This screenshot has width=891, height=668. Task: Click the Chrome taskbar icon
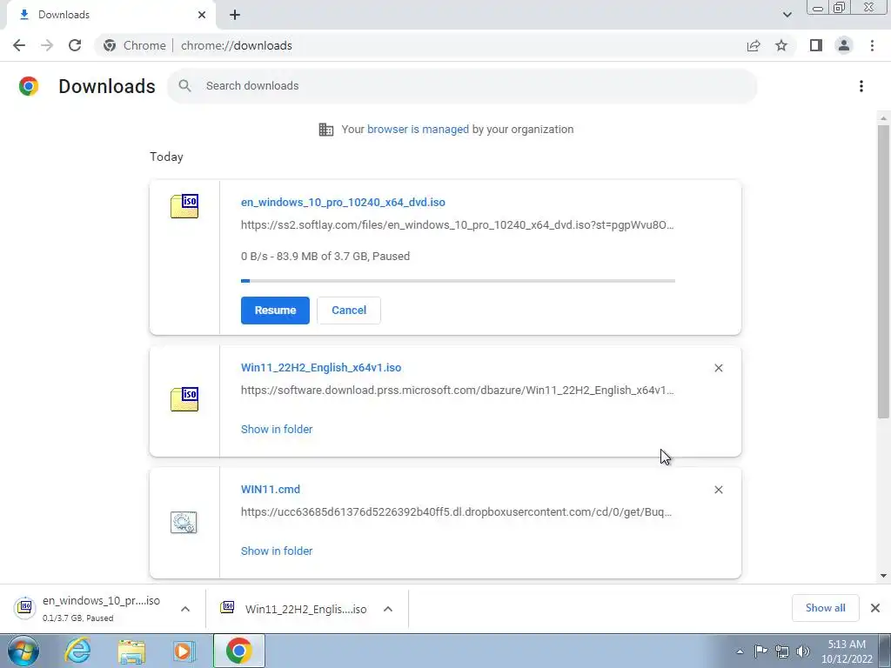coord(238,651)
